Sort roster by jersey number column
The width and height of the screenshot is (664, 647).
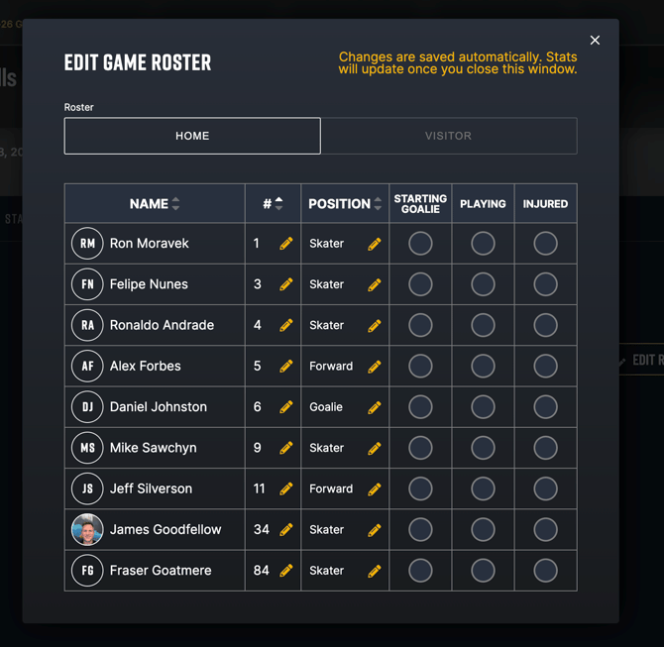point(273,204)
